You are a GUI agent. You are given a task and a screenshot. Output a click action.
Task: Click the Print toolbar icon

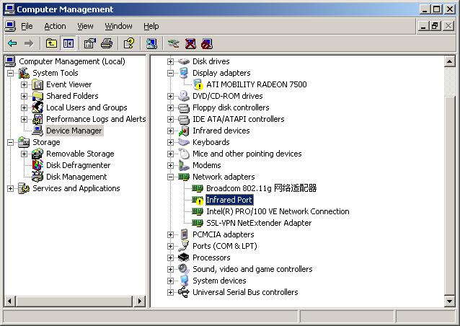pos(107,43)
